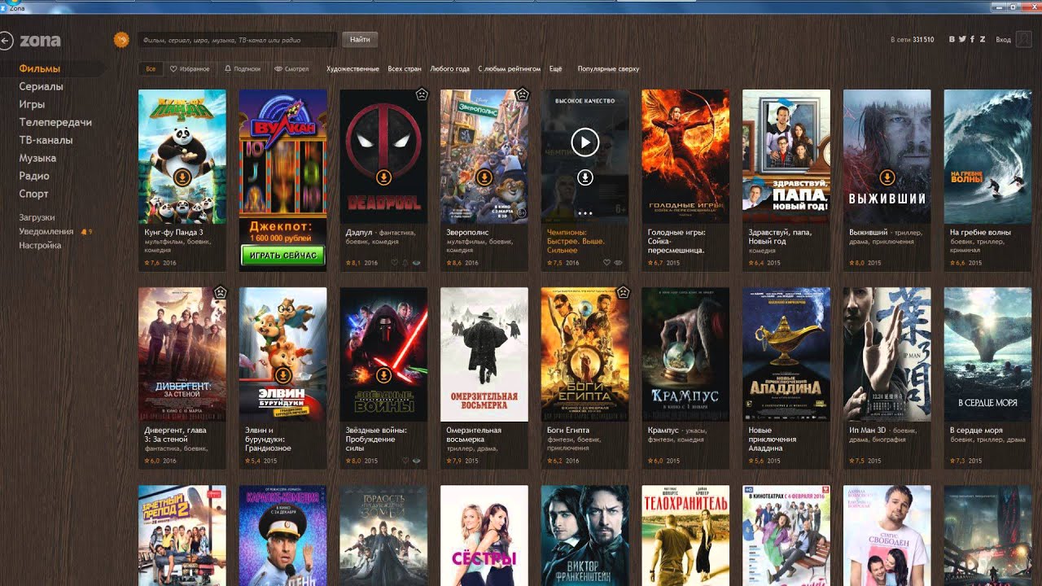The height and width of the screenshot is (586, 1042).
Task: Download Звёздные войны via poster icon
Action: click(x=383, y=374)
